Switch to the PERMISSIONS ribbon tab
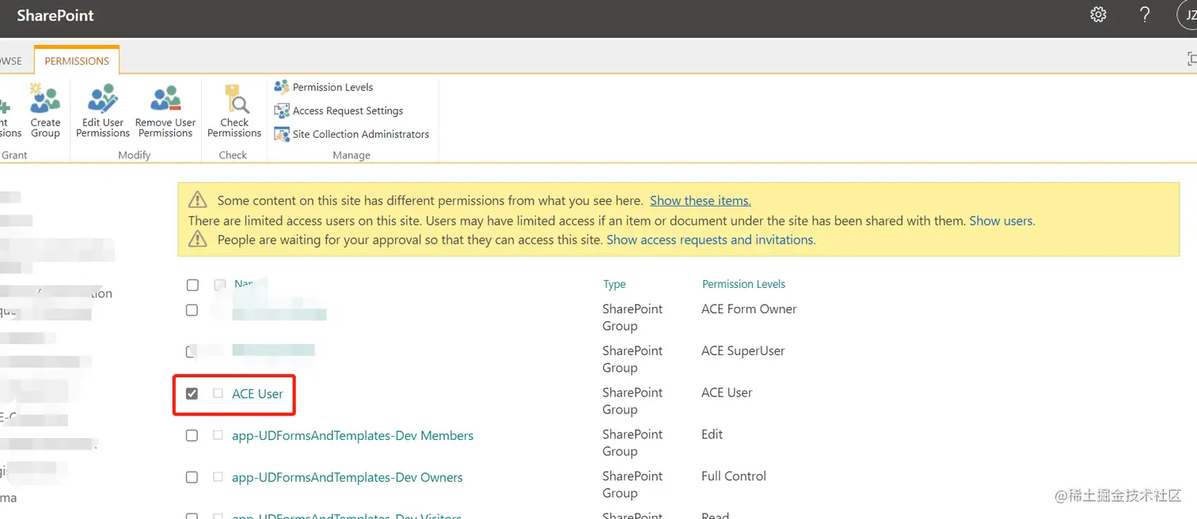Image resolution: width=1197 pixels, height=519 pixels. (x=76, y=60)
